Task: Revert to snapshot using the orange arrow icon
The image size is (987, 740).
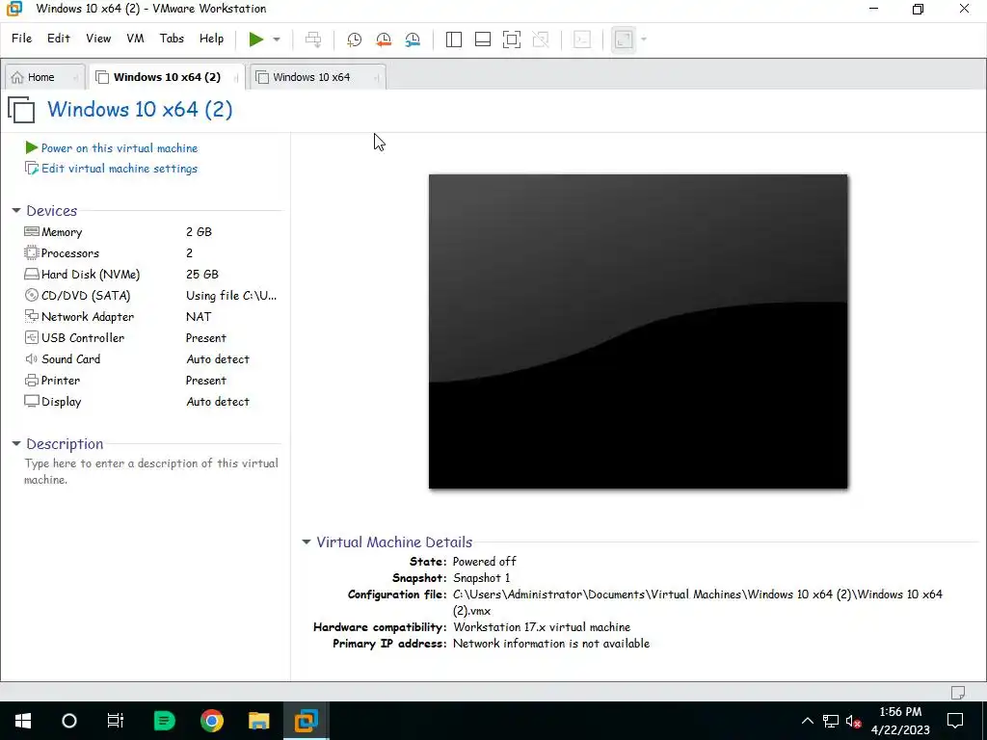Action: click(x=384, y=39)
